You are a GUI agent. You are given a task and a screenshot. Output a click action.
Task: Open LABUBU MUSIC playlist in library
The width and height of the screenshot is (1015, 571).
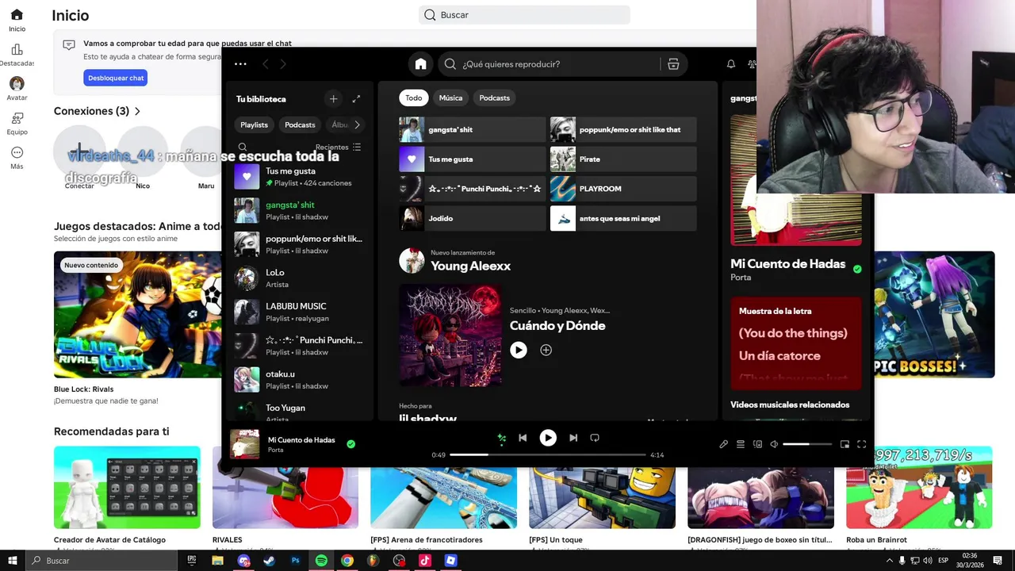tap(299, 312)
